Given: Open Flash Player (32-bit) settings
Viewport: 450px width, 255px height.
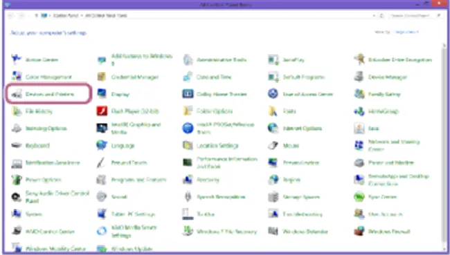Looking at the screenshot, I should click(135, 111).
